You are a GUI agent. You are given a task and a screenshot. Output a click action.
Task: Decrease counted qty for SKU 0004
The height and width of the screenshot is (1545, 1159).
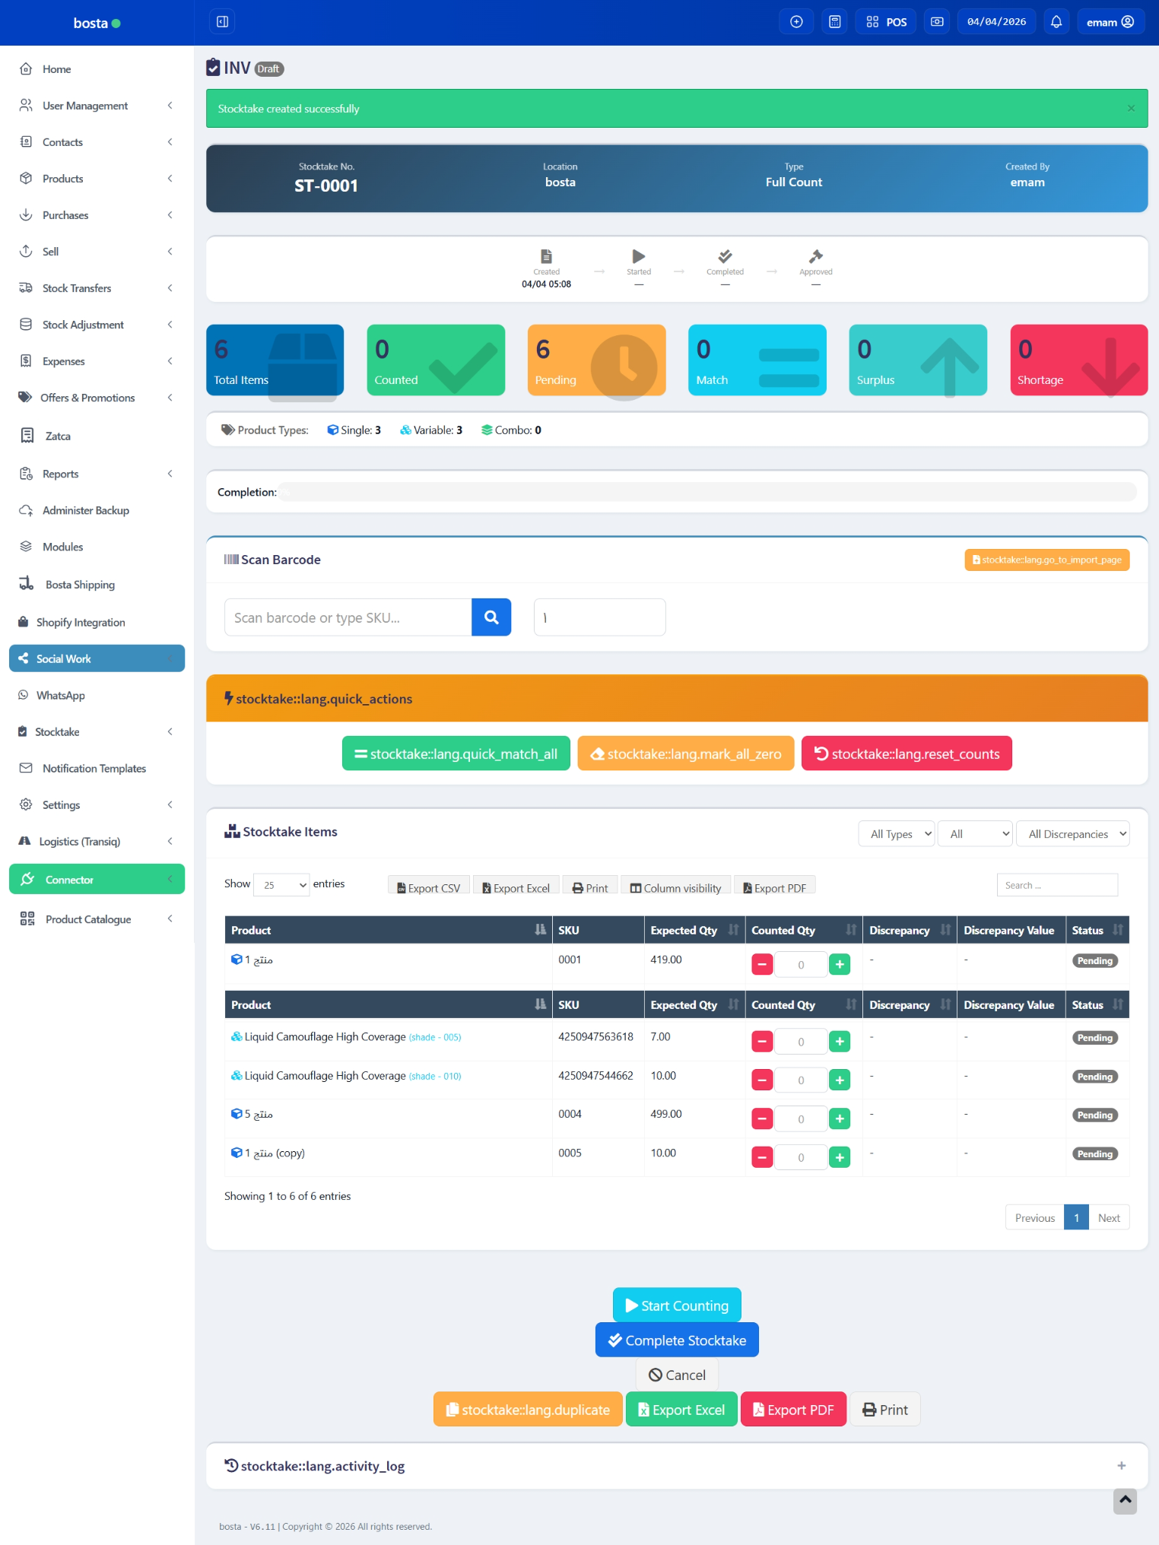[x=762, y=1119]
